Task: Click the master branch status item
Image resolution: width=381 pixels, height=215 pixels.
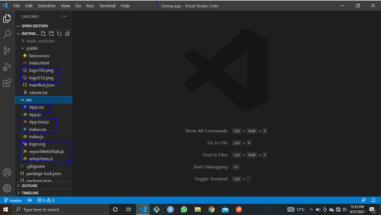Action: [13, 200]
